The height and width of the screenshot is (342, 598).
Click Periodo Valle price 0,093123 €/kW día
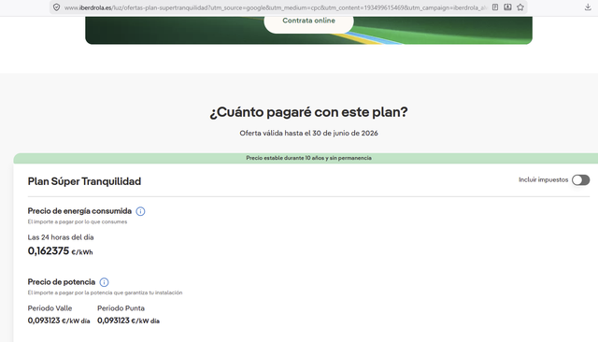59,321
